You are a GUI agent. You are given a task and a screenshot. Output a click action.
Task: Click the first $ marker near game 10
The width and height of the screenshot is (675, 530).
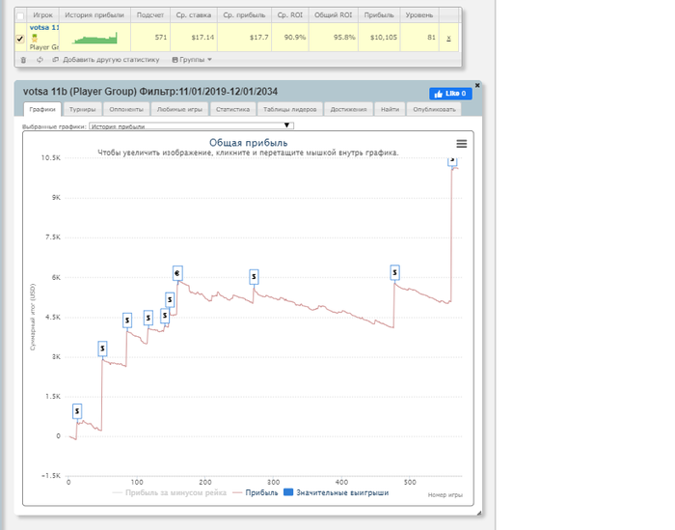(77, 411)
